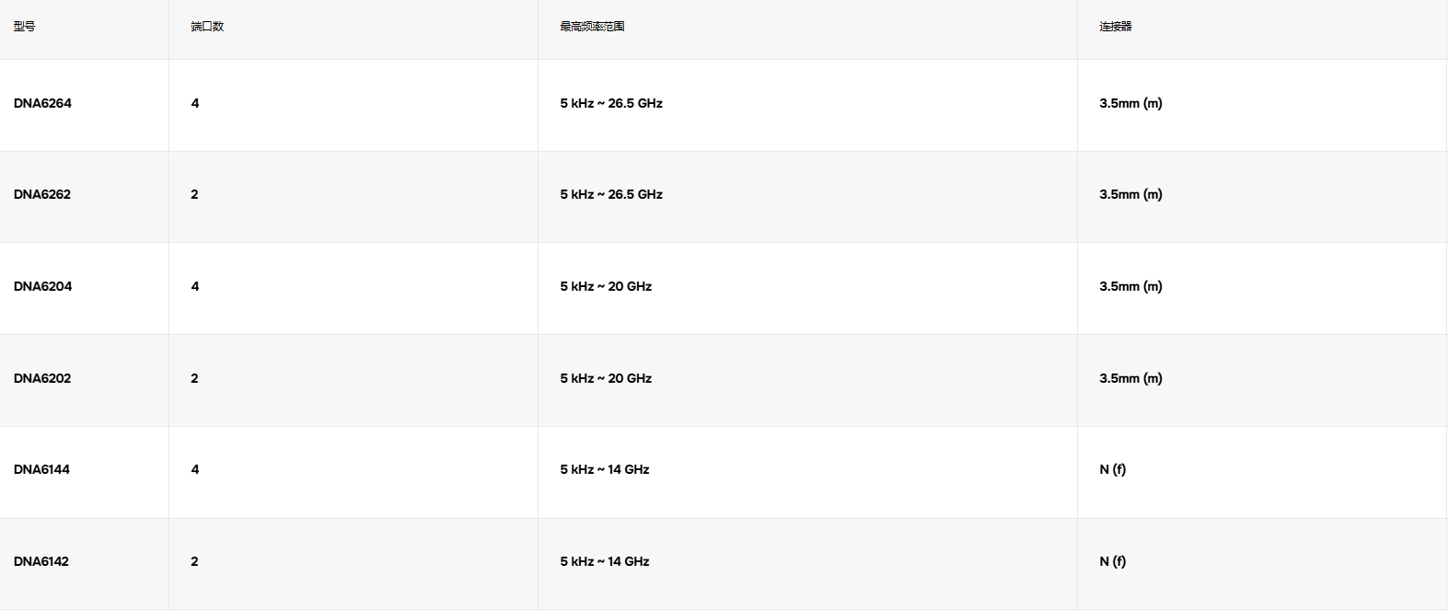The width and height of the screenshot is (1448, 610).
Task: Click the DNA6142 connector N (f) cell
Action: tap(1112, 561)
